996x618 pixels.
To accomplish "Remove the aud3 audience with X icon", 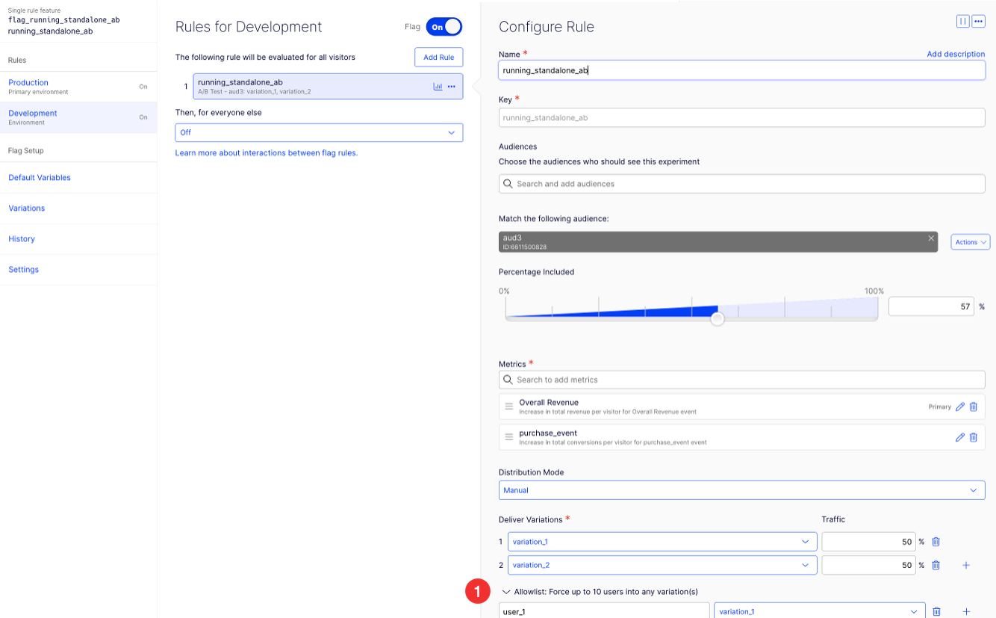I will (930, 238).
